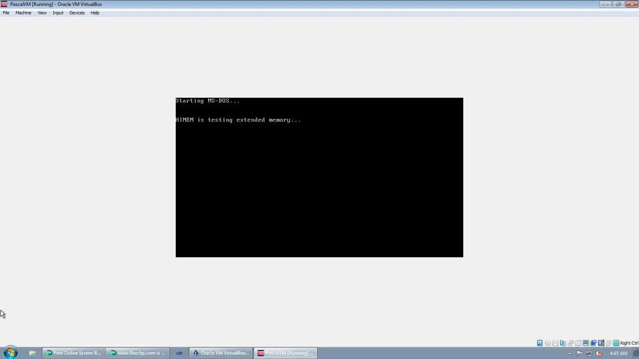Click the PascalVM window title bar icon
The image size is (639, 359).
pyautogui.click(x=4, y=4)
